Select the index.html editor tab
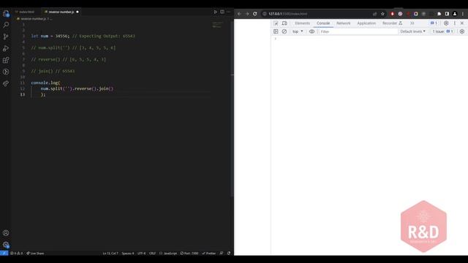 (x=26, y=12)
